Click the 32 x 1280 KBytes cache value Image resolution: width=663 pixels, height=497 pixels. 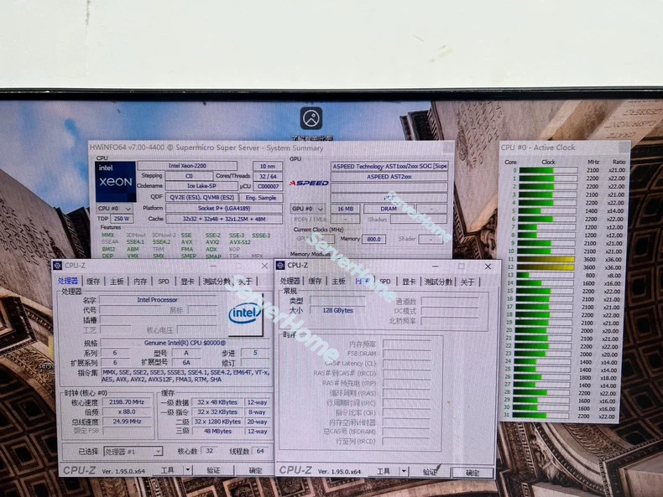pos(217,422)
